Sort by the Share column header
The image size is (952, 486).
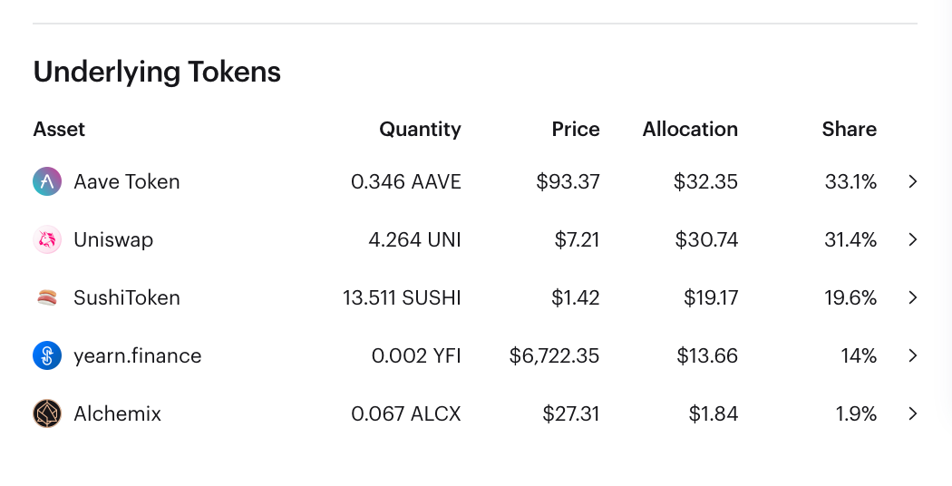click(850, 129)
